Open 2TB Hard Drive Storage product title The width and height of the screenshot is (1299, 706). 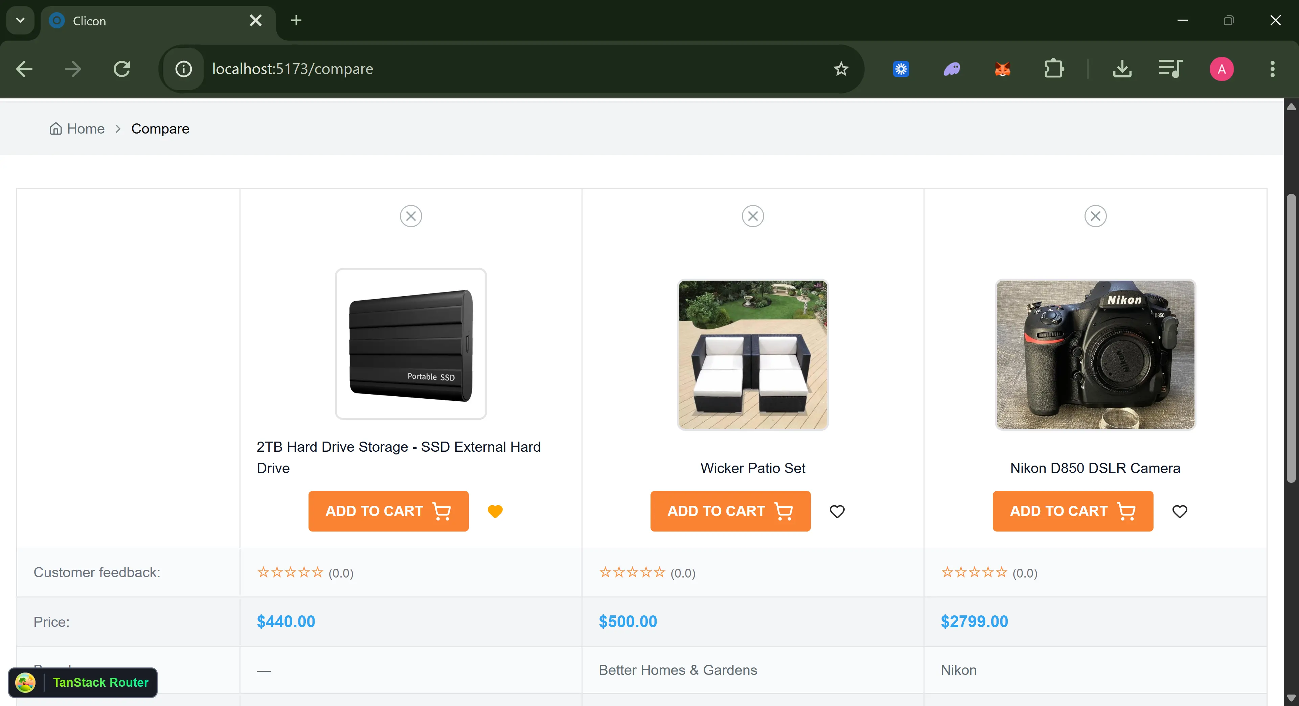pos(398,457)
